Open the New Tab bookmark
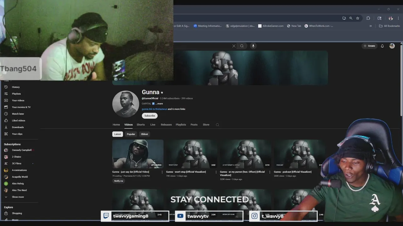This screenshot has height=226, width=403. (x=294, y=26)
